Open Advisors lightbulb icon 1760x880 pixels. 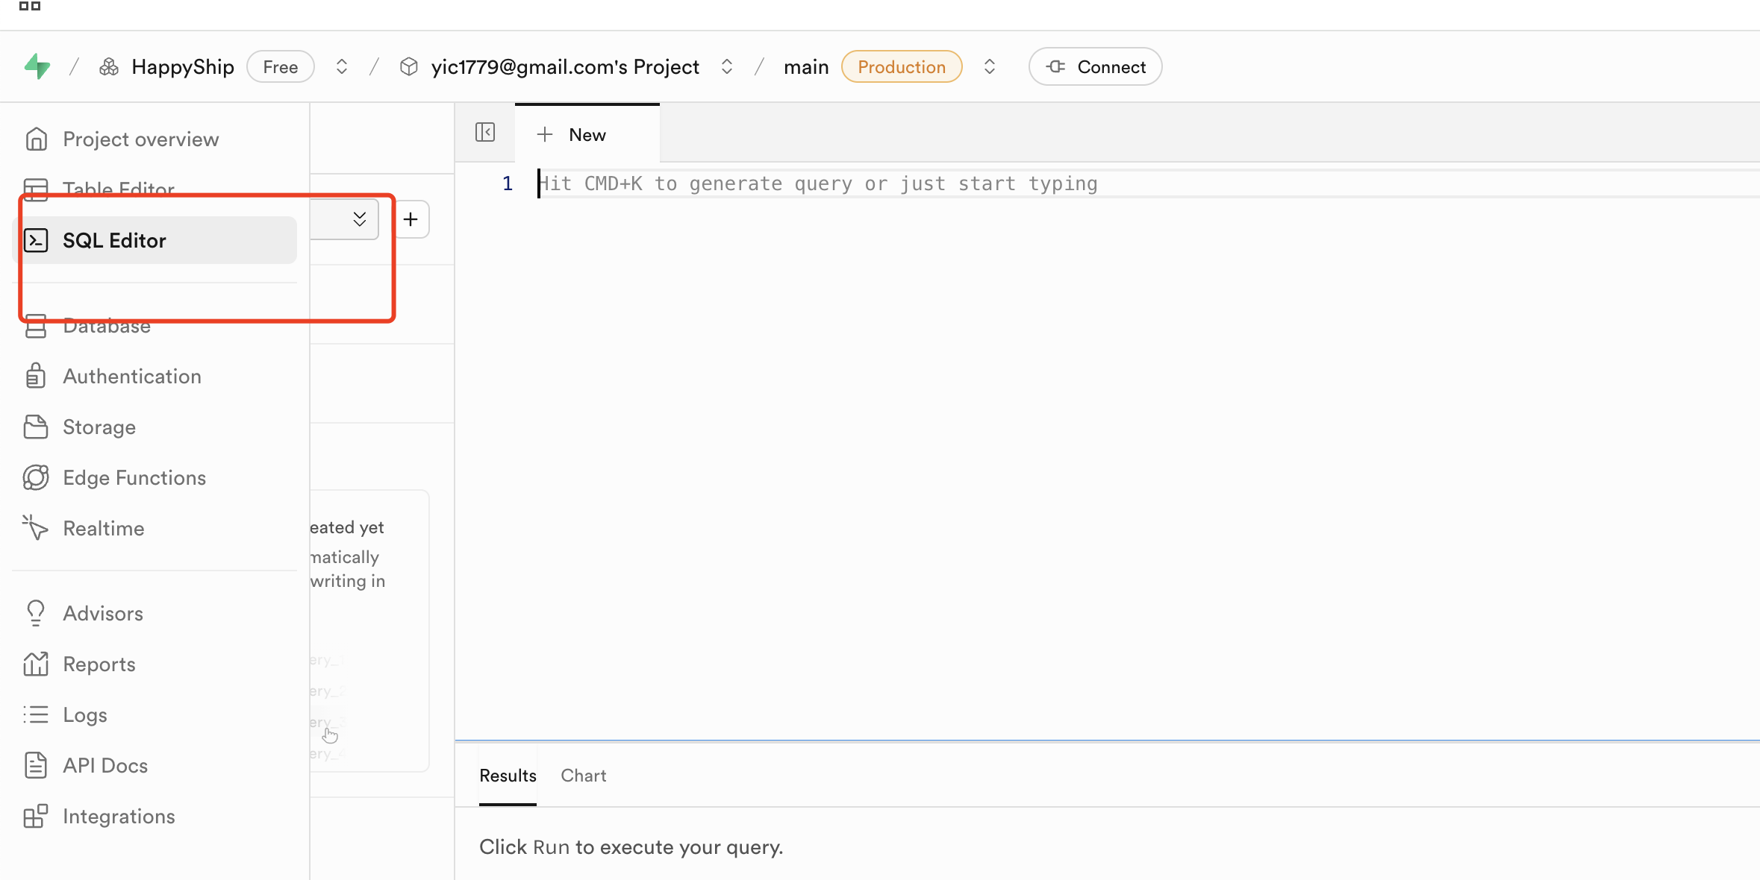click(x=36, y=613)
